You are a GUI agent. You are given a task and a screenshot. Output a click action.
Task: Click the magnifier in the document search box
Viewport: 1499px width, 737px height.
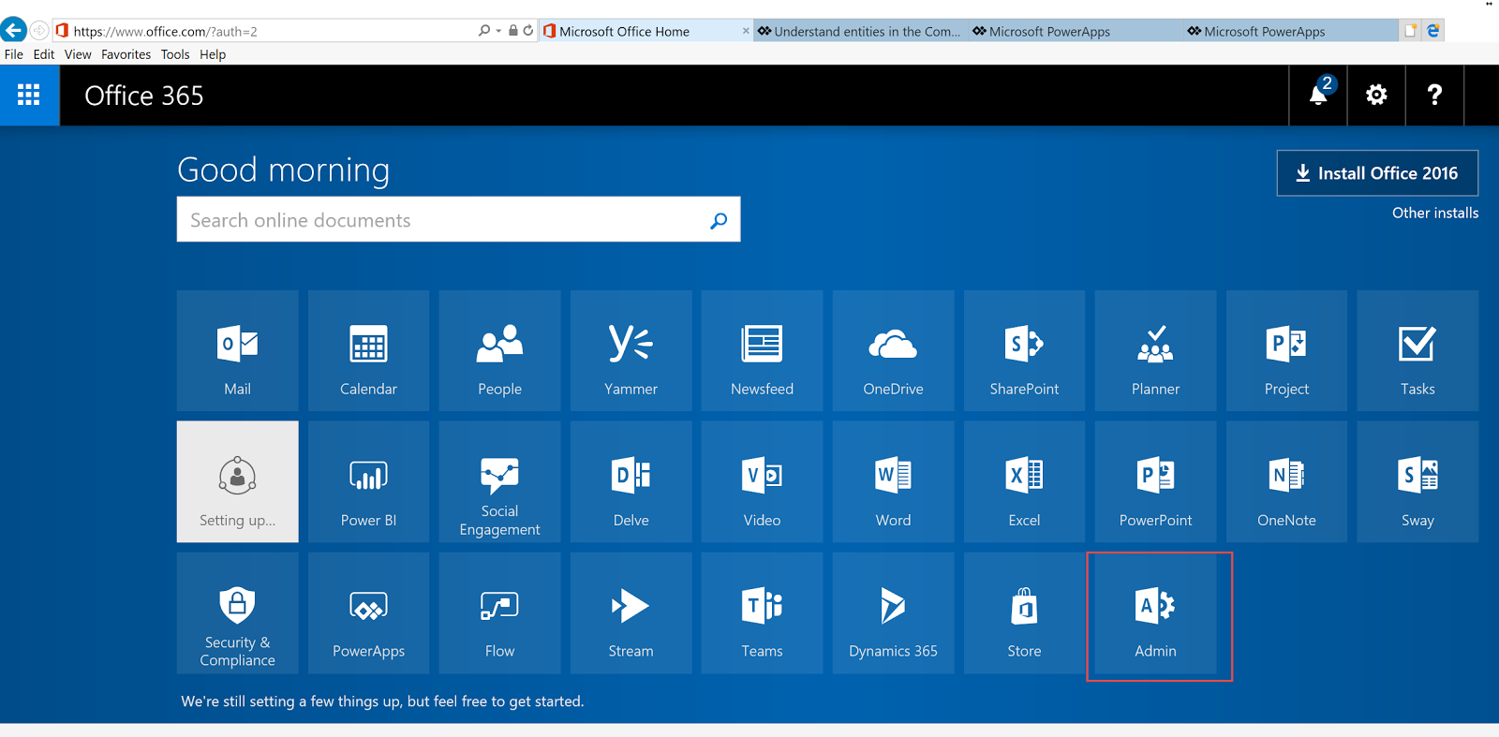coord(719,220)
